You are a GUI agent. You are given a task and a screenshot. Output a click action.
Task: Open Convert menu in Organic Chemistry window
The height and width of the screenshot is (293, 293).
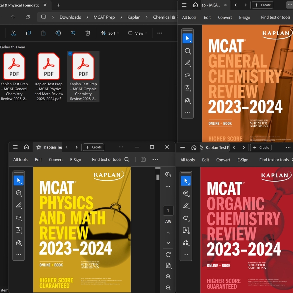(x=223, y=160)
